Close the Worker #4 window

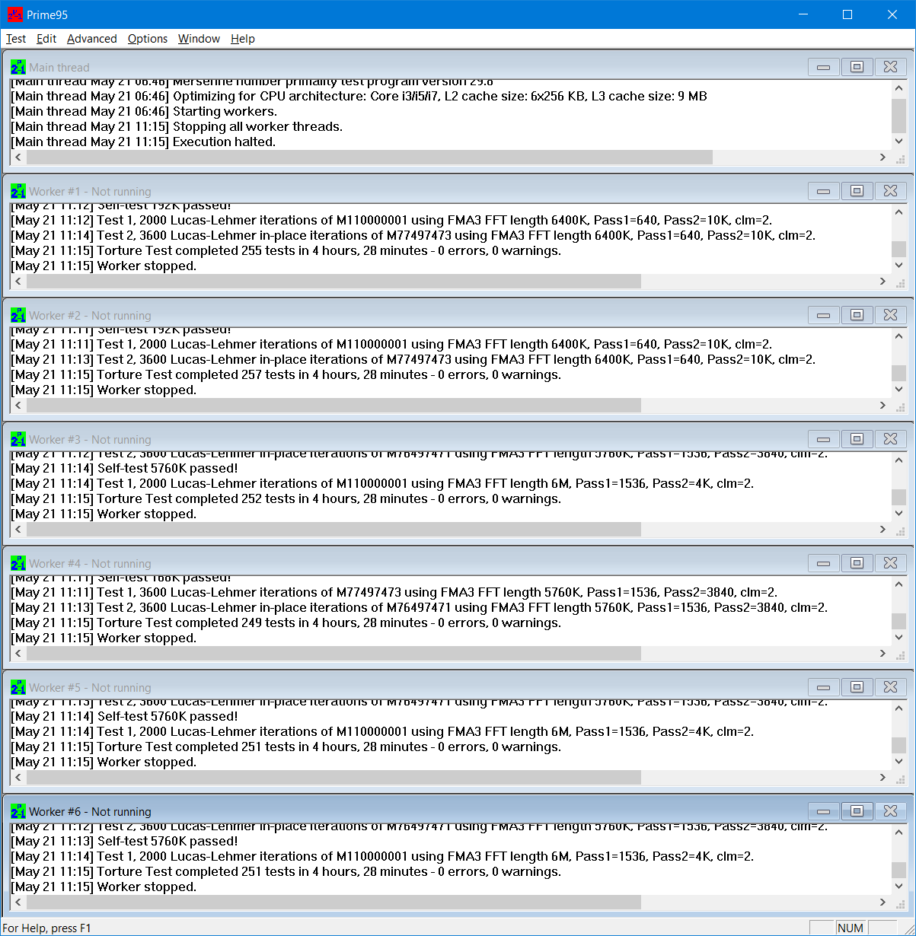point(890,563)
